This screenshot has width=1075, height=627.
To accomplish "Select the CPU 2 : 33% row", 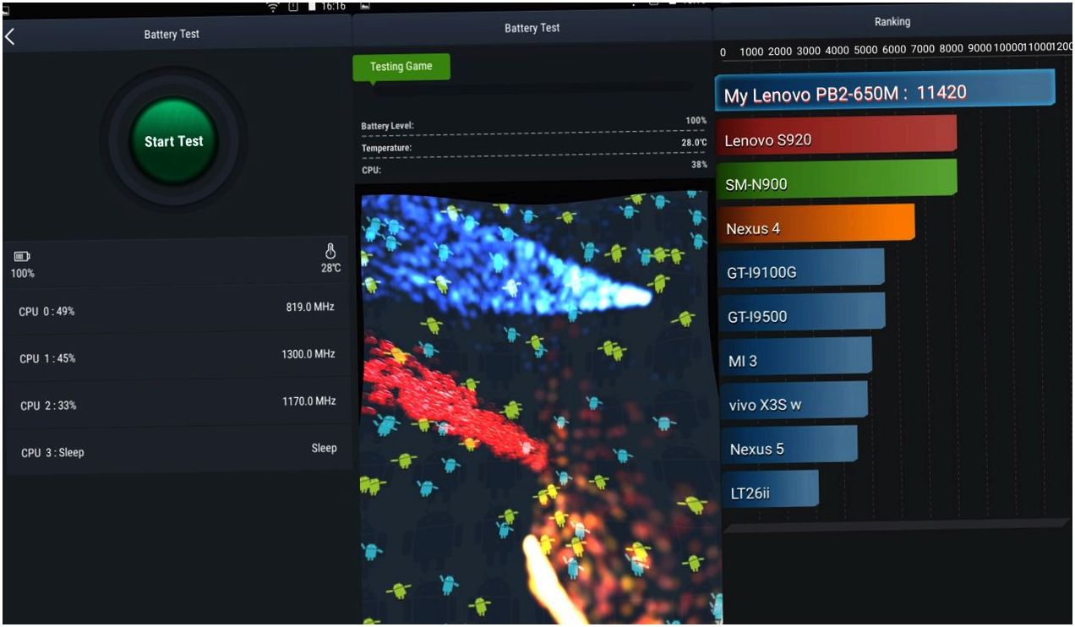I will (177, 403).
